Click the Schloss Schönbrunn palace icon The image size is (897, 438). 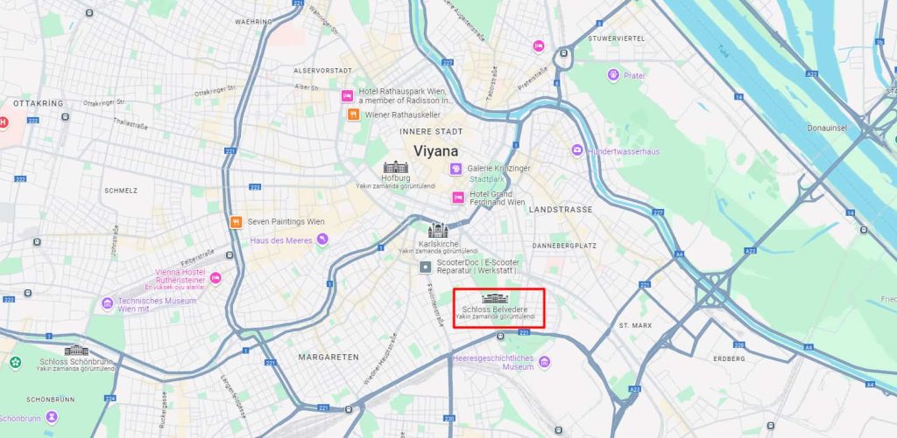[76, 350]
